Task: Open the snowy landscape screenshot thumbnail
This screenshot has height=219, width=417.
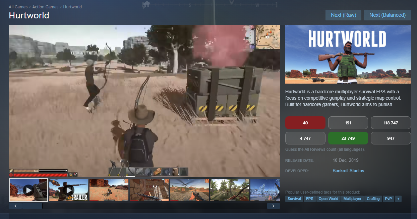Action: 265,190
